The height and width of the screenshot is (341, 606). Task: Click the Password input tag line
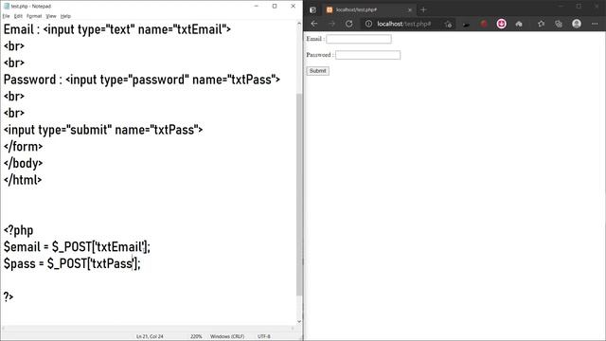click(142, 80)
